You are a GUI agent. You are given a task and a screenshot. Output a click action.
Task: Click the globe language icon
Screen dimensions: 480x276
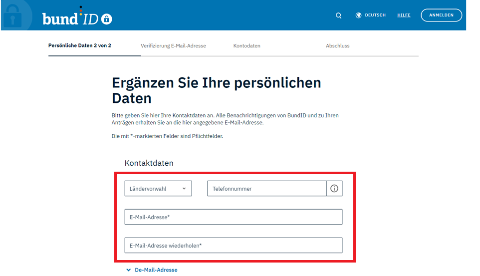358,15
